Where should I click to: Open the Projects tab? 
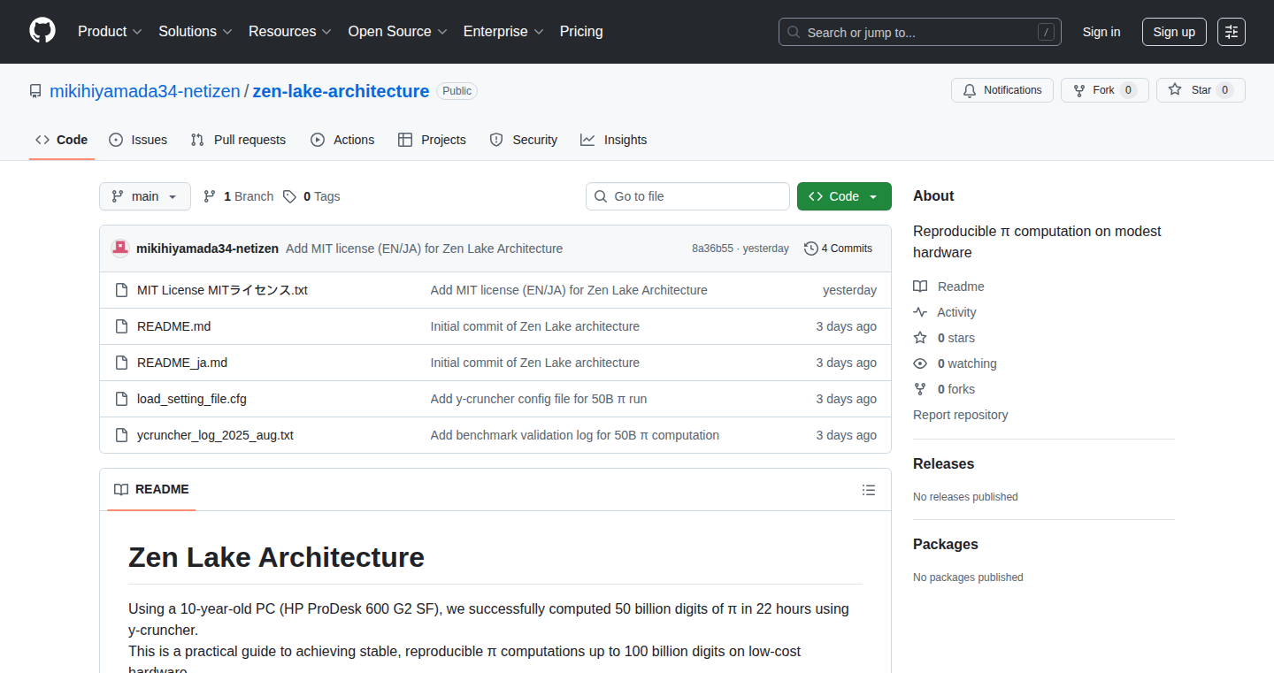(x=432, y=140)
